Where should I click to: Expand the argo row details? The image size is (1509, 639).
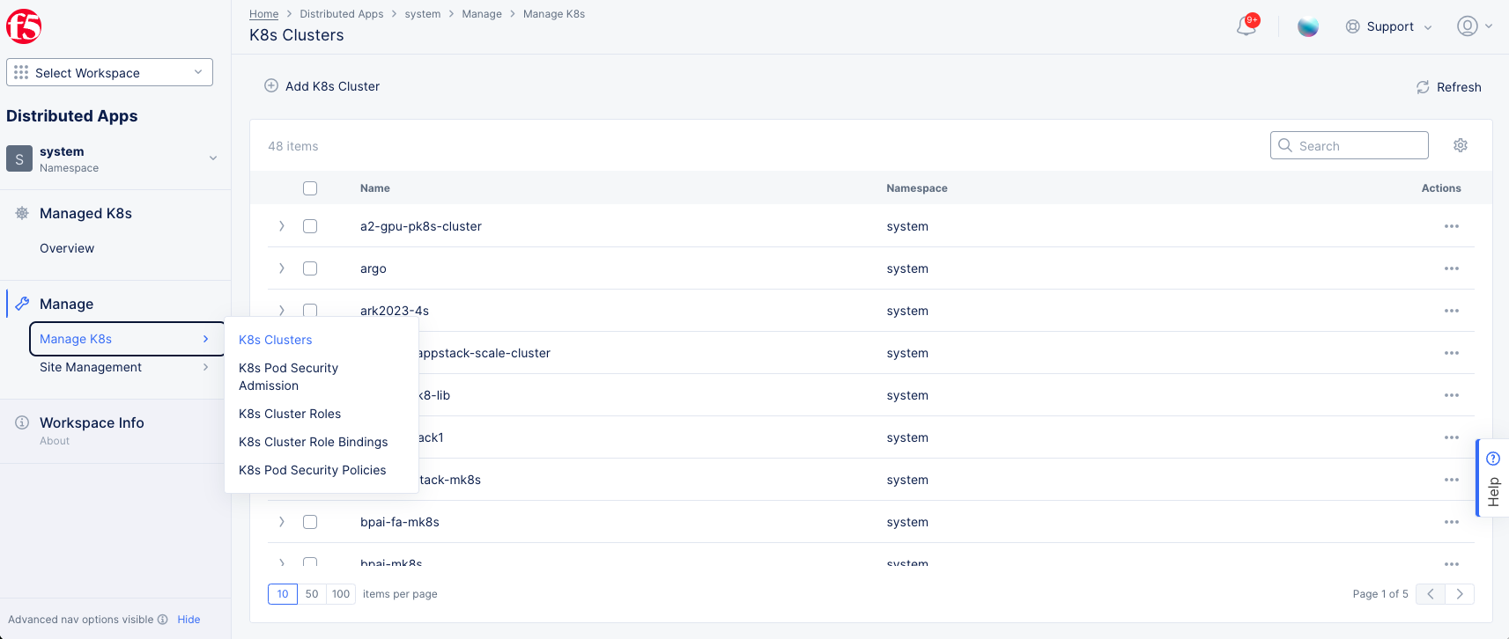click(282, 268)
